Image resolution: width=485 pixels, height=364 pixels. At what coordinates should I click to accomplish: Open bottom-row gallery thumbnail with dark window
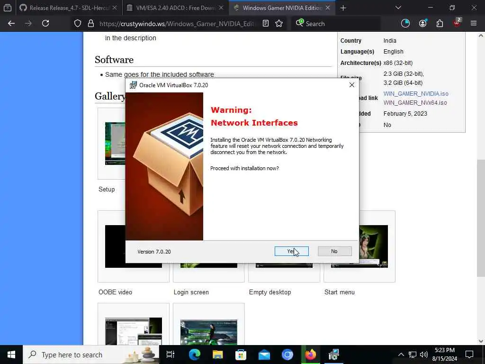point(133,331)
